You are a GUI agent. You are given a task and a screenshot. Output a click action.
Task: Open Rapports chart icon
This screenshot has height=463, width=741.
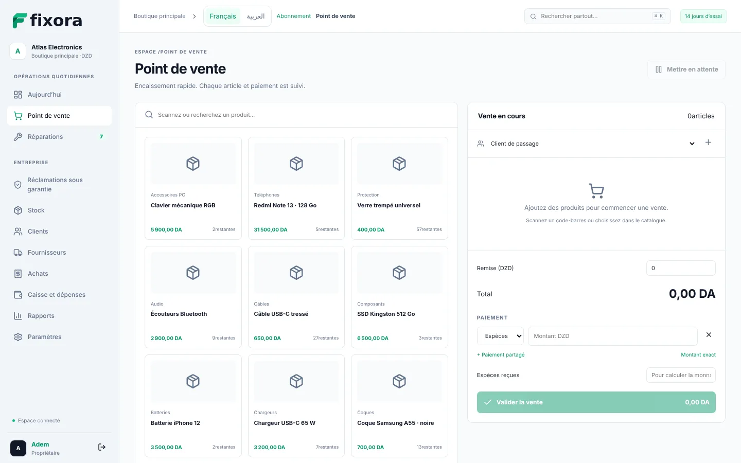tap(18, 316)
